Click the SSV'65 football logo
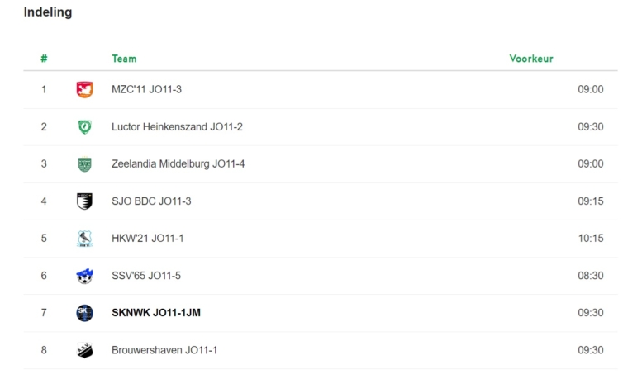The width and height of the screenshot is (642, 379). click(x=85, y=276)
